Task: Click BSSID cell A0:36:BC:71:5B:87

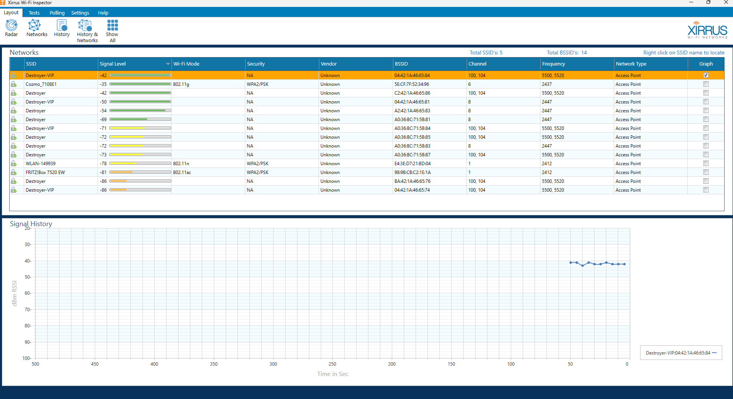Action: (x=429, y=154)
